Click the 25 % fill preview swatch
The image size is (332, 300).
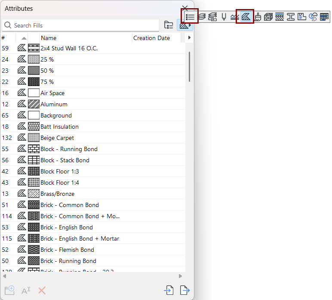pyautogui.click(x=34, y=59)
